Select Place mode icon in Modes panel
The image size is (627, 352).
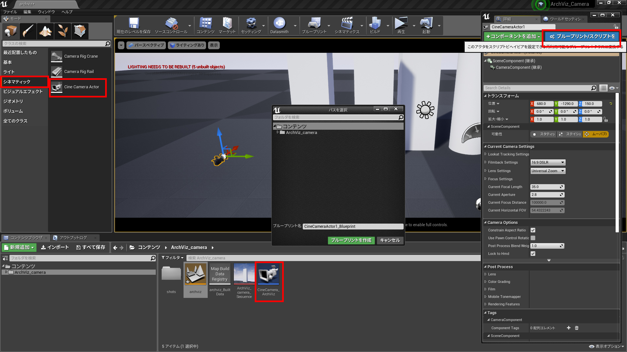point(10,31)
